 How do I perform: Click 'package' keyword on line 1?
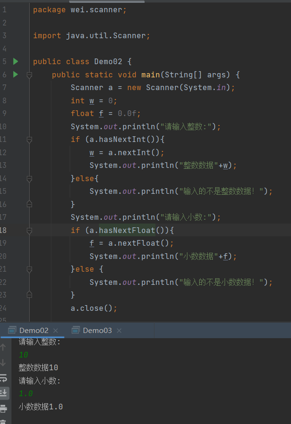(49, 10)
